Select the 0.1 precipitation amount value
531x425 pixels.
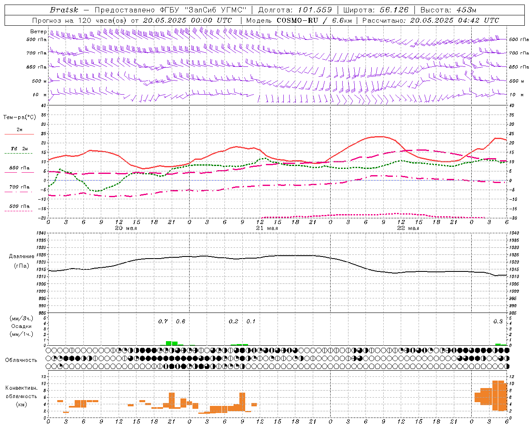[x=251, y=321]
